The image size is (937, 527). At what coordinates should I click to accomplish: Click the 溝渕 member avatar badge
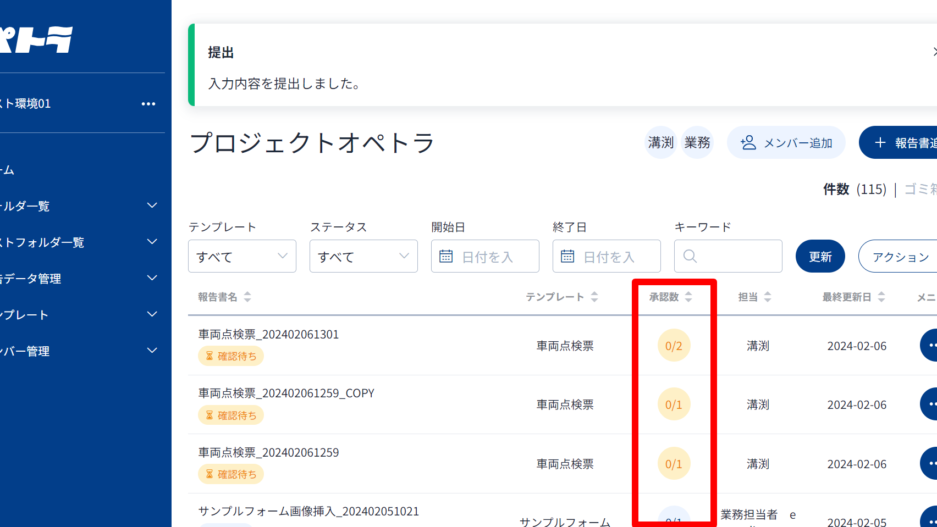pyautogui.click(x=660, y=143)
